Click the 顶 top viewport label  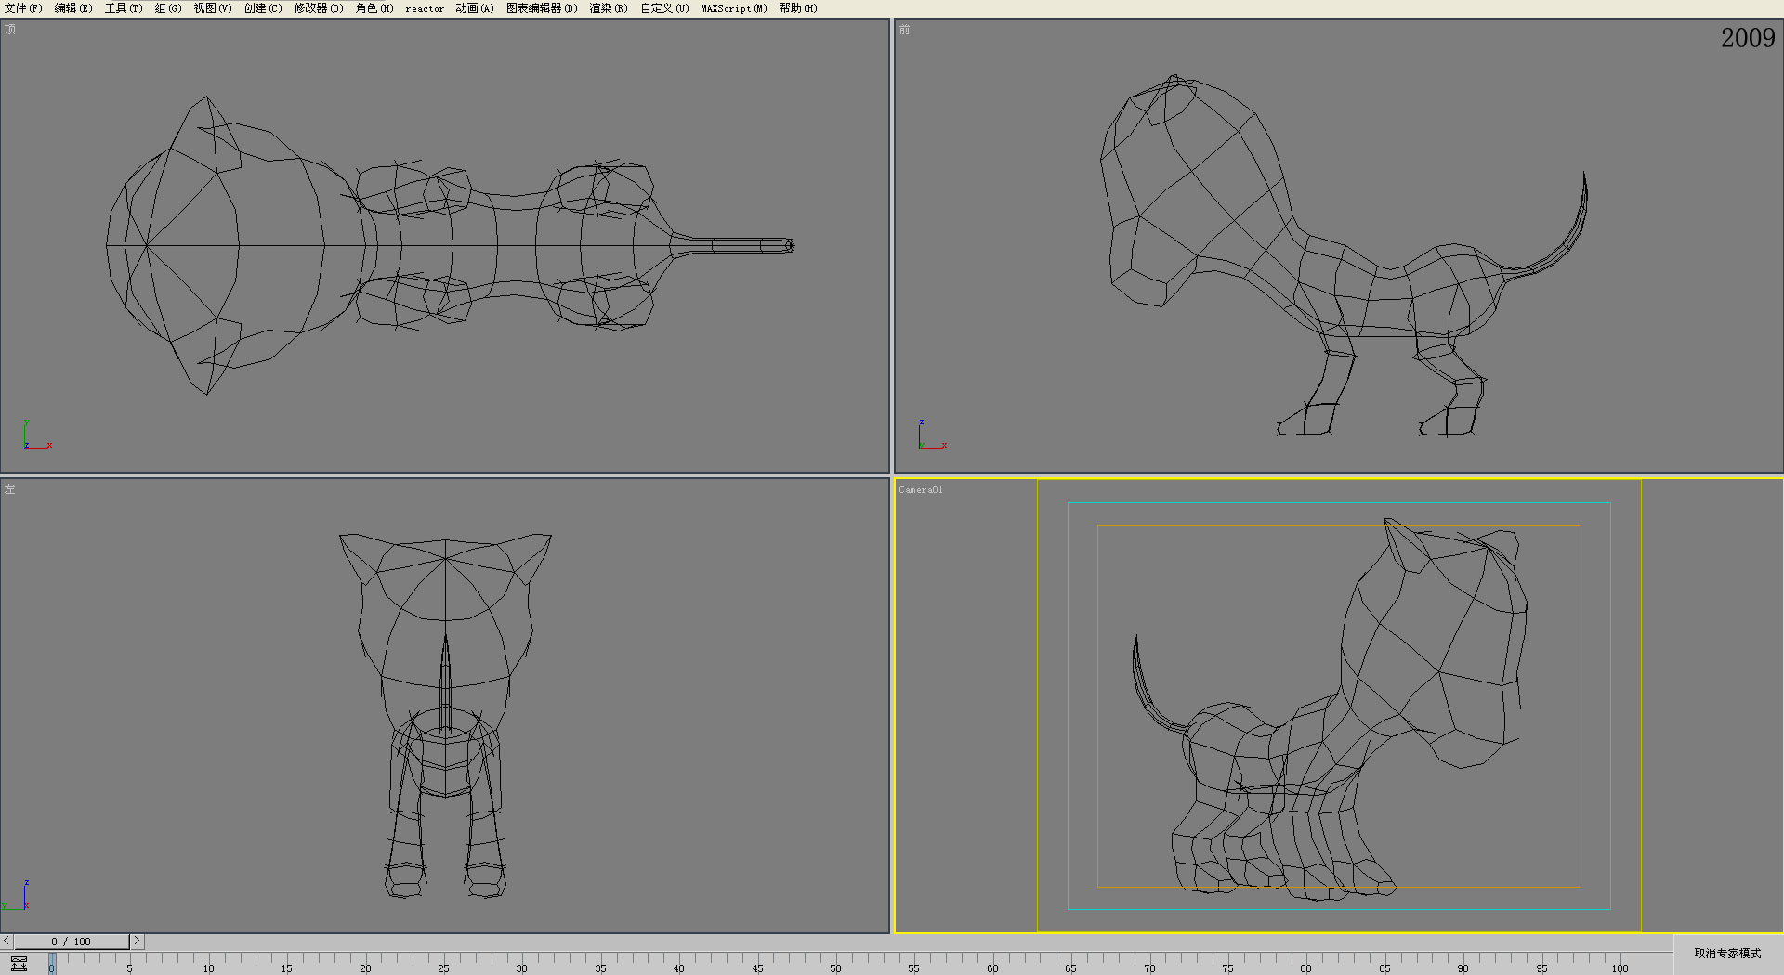click(10, 30)
